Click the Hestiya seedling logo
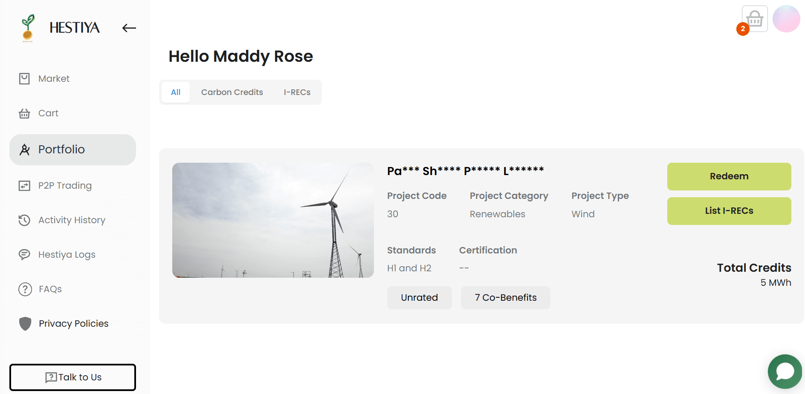The width and height of the screenshot is (805, 394). click(26, 27)
